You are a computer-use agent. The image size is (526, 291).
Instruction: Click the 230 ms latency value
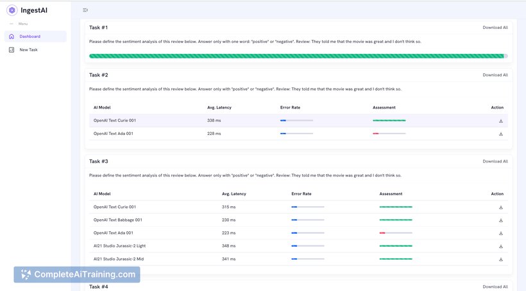tap(229, 220)
